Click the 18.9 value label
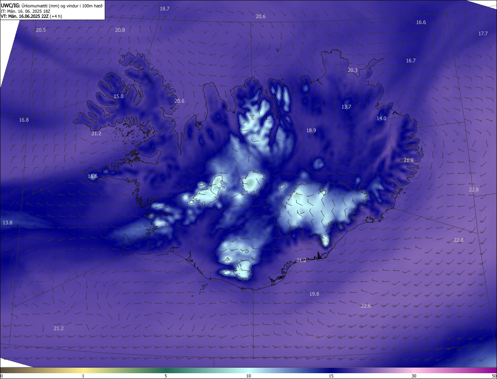Viewport: 497px width, 379px height. pos(311,131)
